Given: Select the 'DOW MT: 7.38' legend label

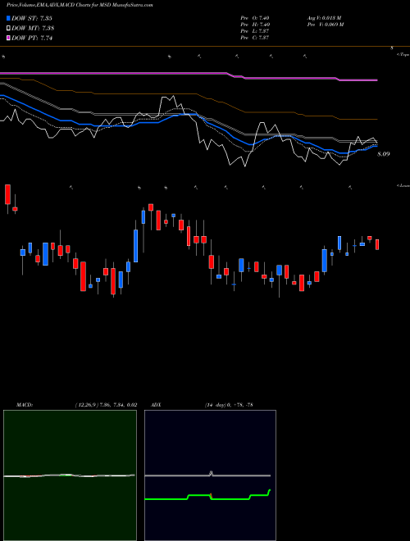Looking at the screenshot, I should (33, 29).
